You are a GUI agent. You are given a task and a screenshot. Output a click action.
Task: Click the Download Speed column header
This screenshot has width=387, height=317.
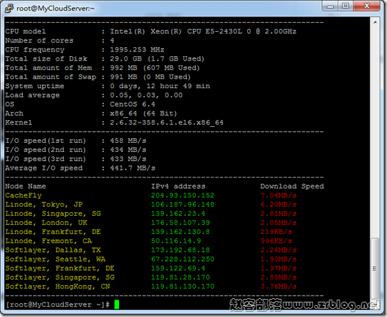tap(292, 186)
